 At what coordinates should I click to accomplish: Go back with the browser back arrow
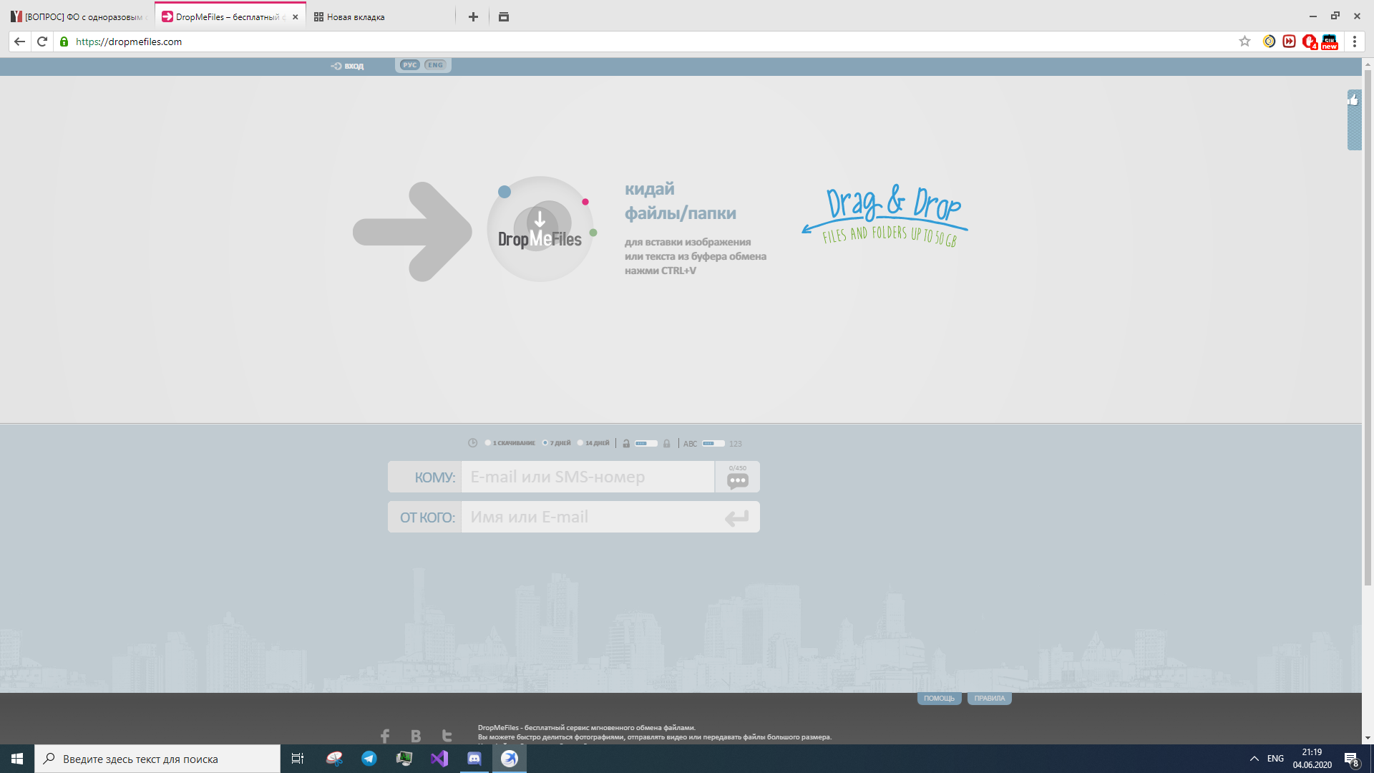point(19,42)
